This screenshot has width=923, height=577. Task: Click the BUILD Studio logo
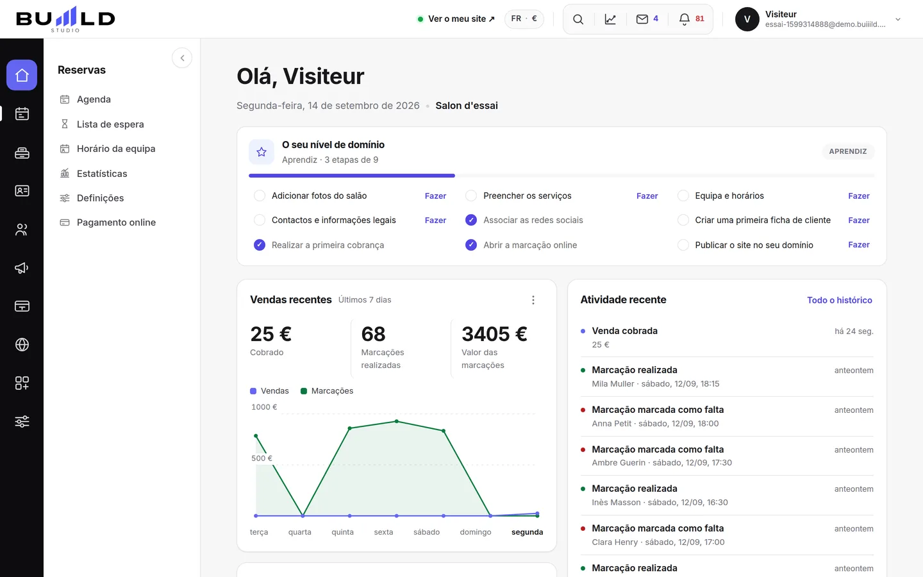[x=65, y=19]
